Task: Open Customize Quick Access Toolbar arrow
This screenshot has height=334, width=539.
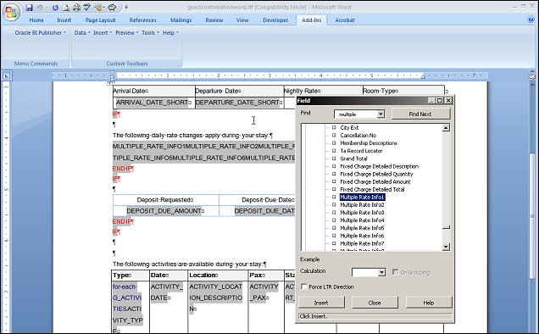Action: [x=126, y=8]
